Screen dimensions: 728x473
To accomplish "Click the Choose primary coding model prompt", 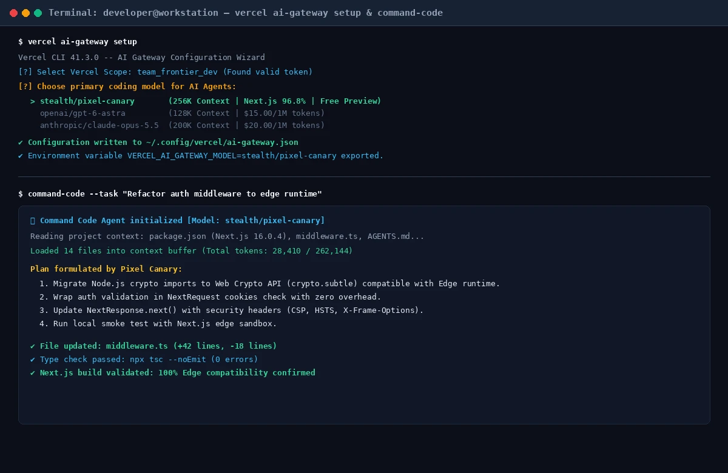I will 127,87.
